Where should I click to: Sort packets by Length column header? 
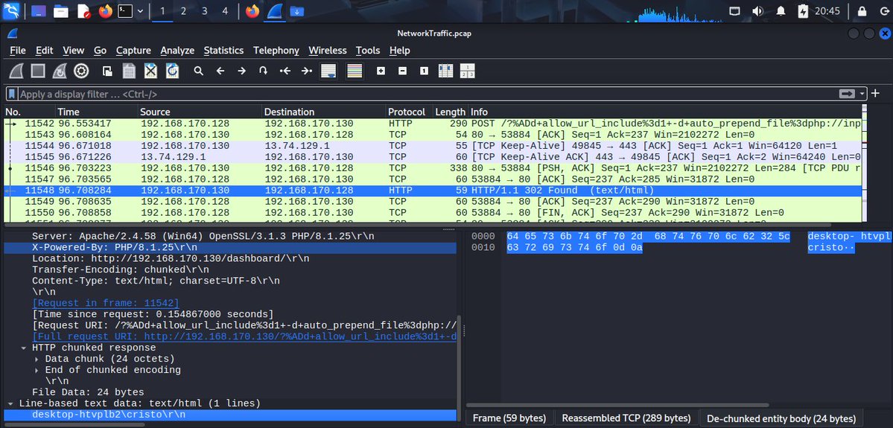[x=451, y=112]
